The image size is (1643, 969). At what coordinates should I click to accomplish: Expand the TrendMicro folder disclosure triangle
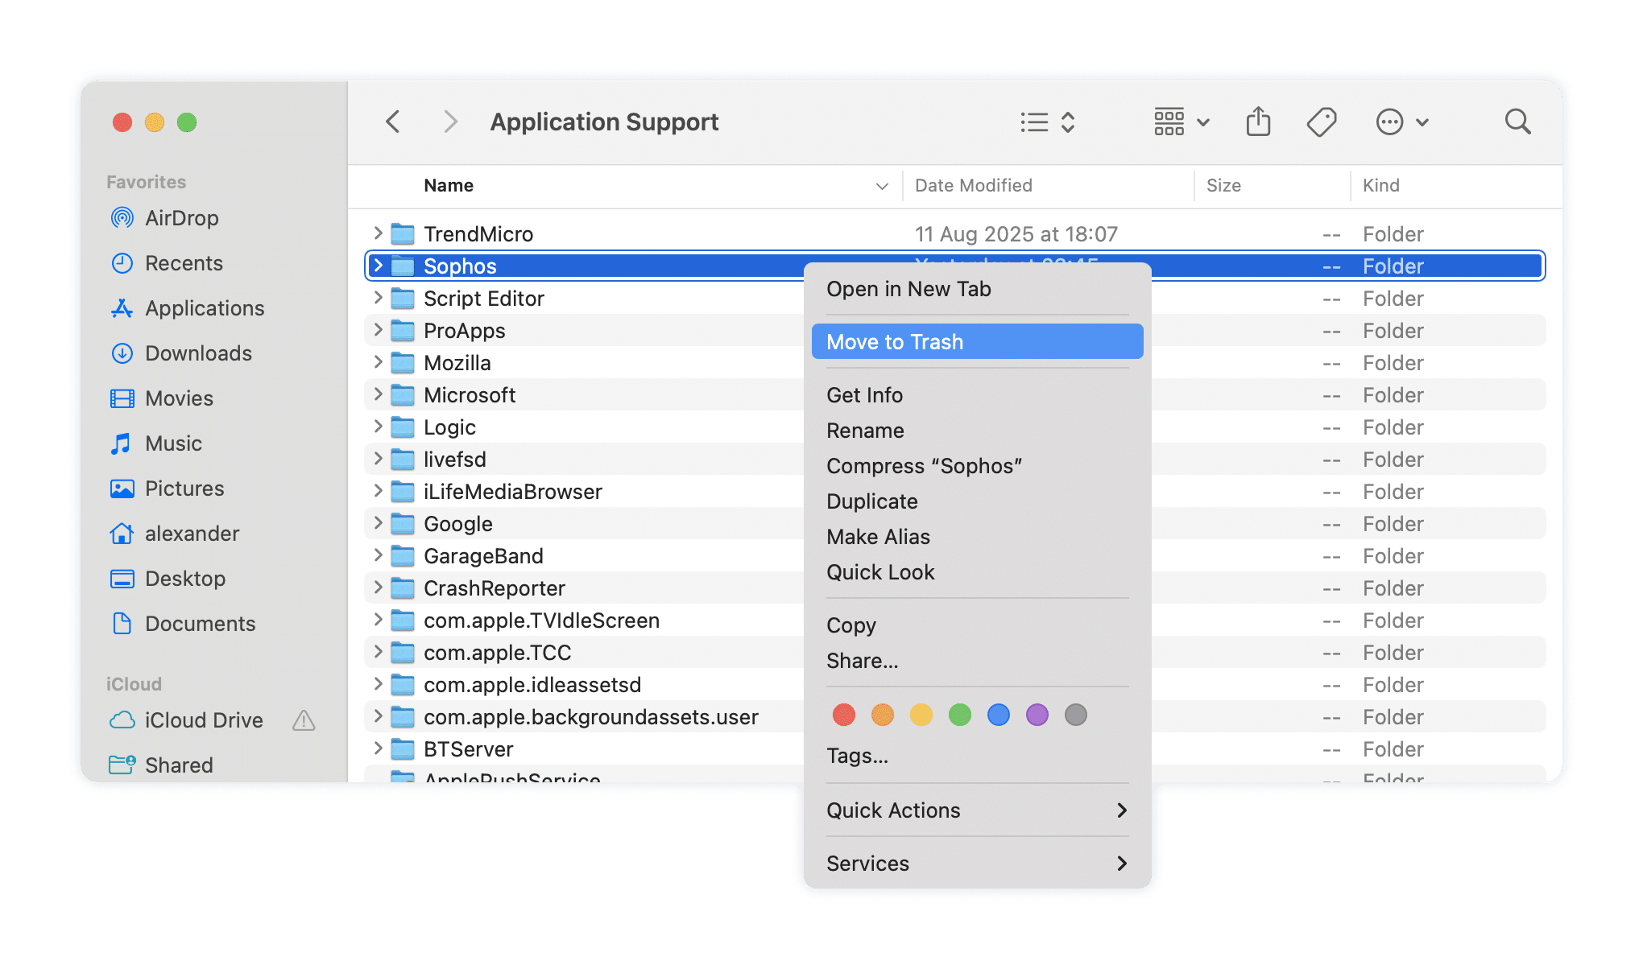coord(378,233)
